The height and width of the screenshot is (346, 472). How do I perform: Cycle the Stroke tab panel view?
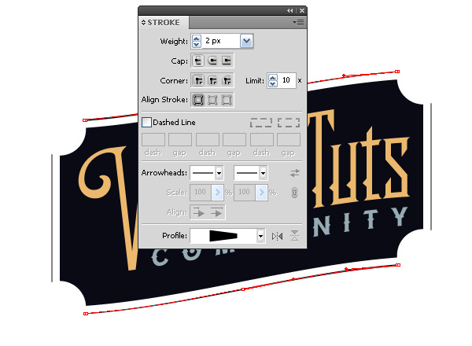click(144, 23)
